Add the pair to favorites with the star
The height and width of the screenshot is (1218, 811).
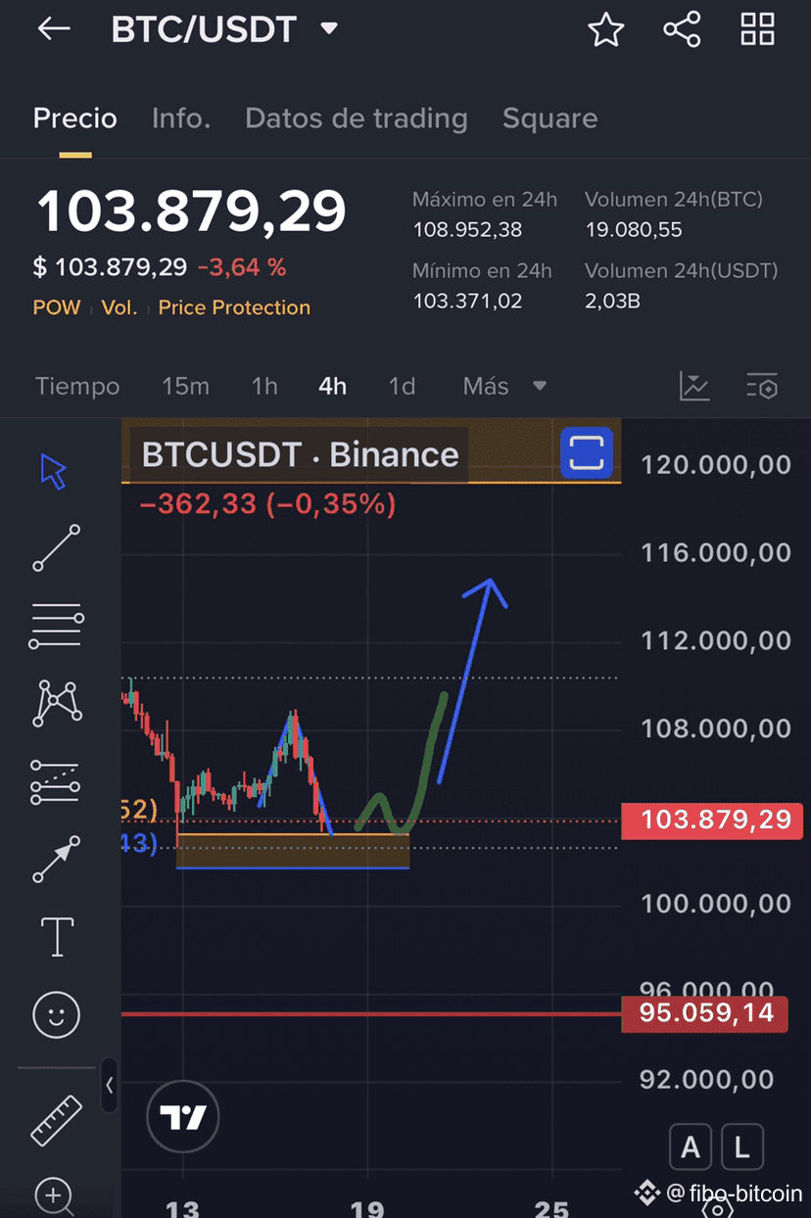[x=605, y=30]
